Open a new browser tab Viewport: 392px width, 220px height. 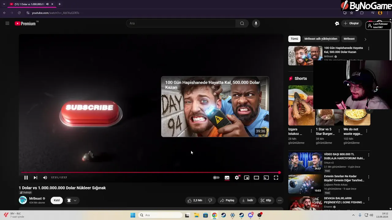(x=59, y=4)
